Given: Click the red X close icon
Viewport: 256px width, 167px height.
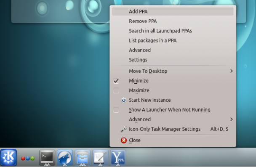Looking at the screenshot, I should click(124, 140).
